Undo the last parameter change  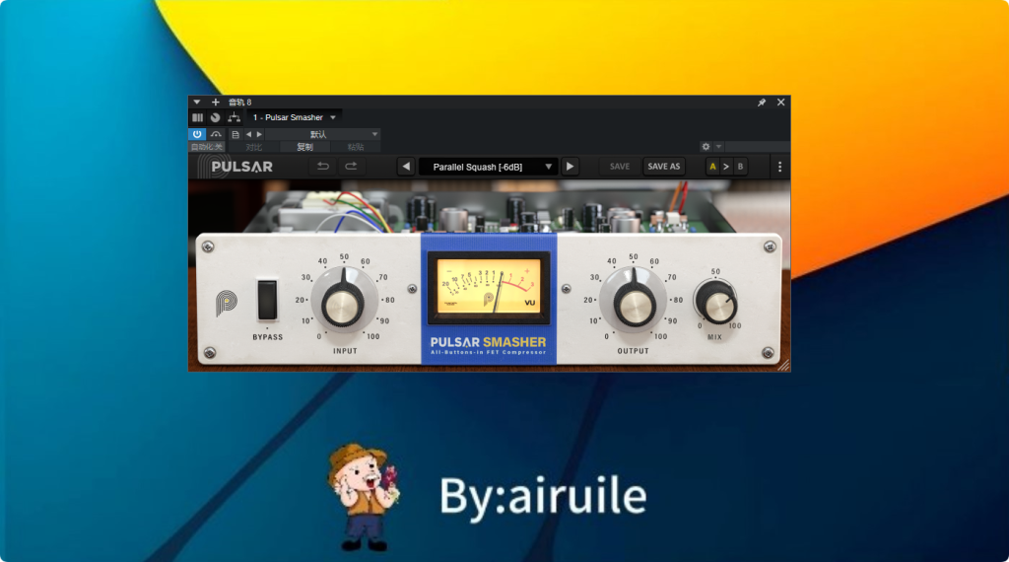click(323, 167)
